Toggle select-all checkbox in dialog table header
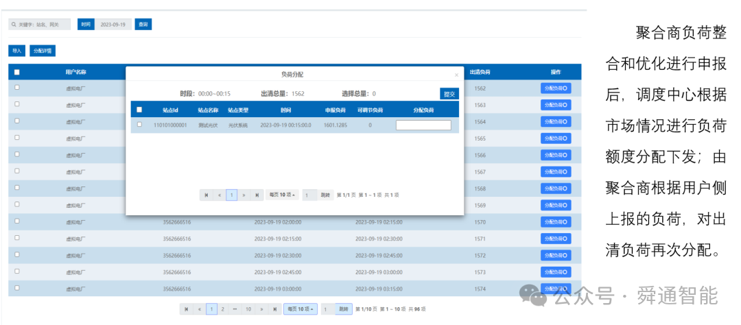 pyautogui.click(x=139, y=110)
